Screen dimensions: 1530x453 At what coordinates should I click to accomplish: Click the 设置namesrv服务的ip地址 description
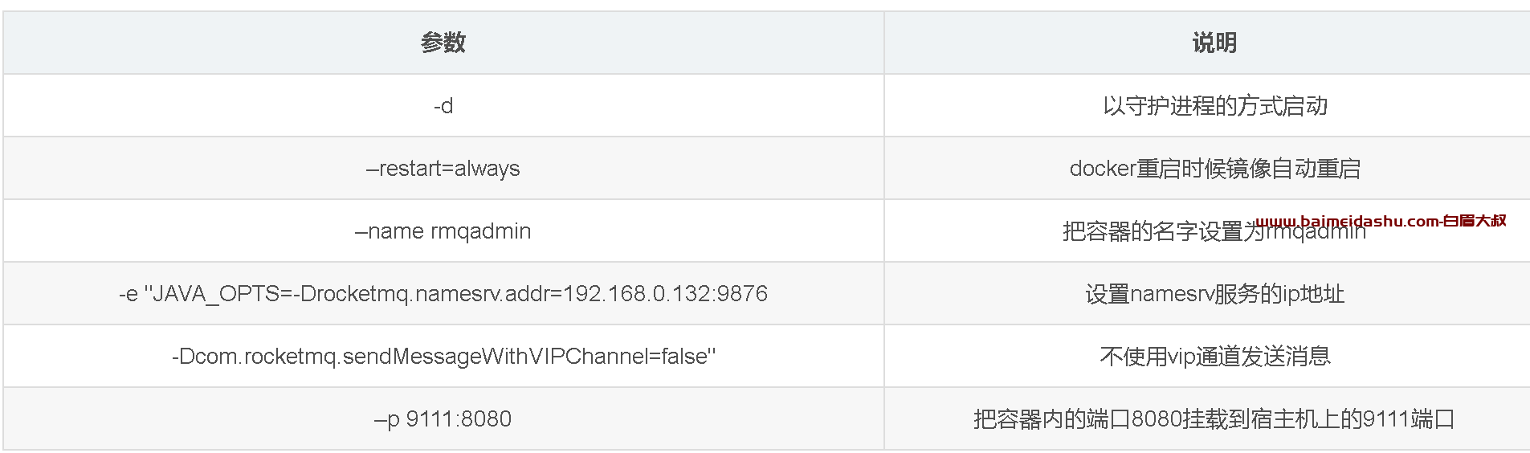point(1214,294)
